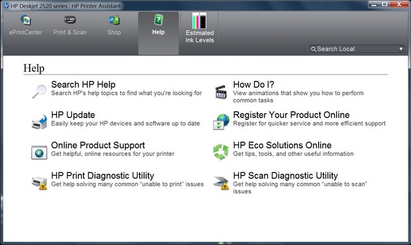Open the HP Eco Solutions Online link
Screen dimensions: 411x245
(x=282, y=145)
